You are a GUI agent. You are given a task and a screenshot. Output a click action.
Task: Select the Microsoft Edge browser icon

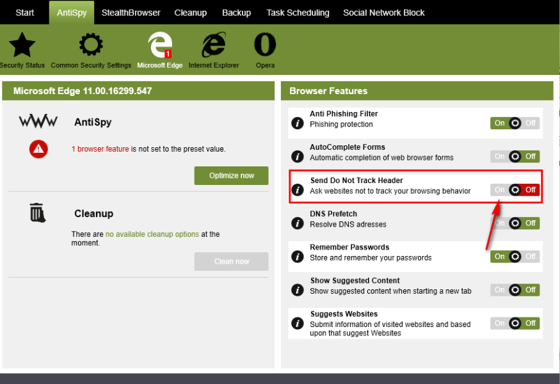pyautogui.click(x=160, y=45)
